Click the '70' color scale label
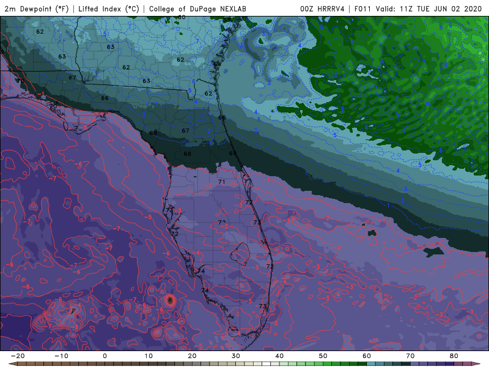This screenshot has height=367, width=489. (410, 356)
